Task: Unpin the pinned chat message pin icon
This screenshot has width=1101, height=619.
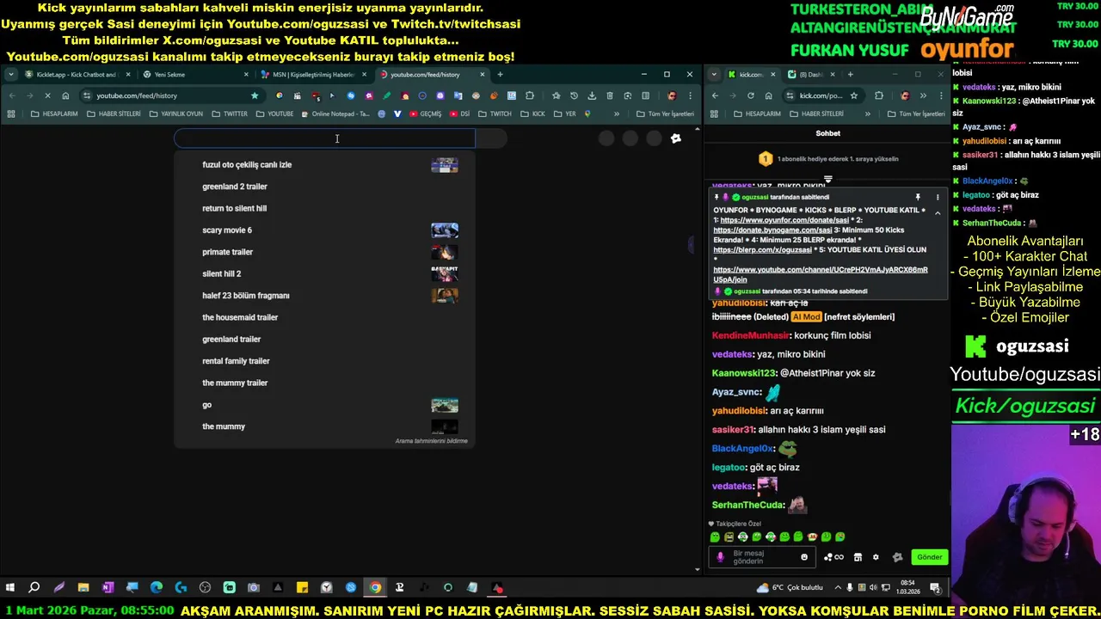Action: 918,198
